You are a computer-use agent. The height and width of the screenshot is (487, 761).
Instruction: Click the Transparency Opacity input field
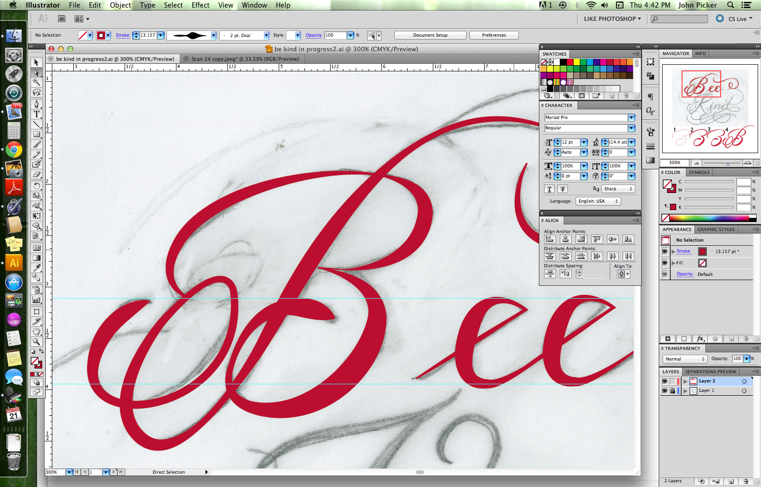click(737, 359)
